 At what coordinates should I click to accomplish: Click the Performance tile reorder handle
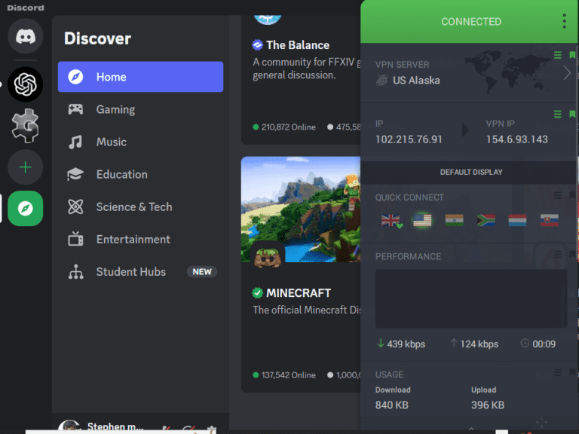pyautogui.click(x=558, y=254)
